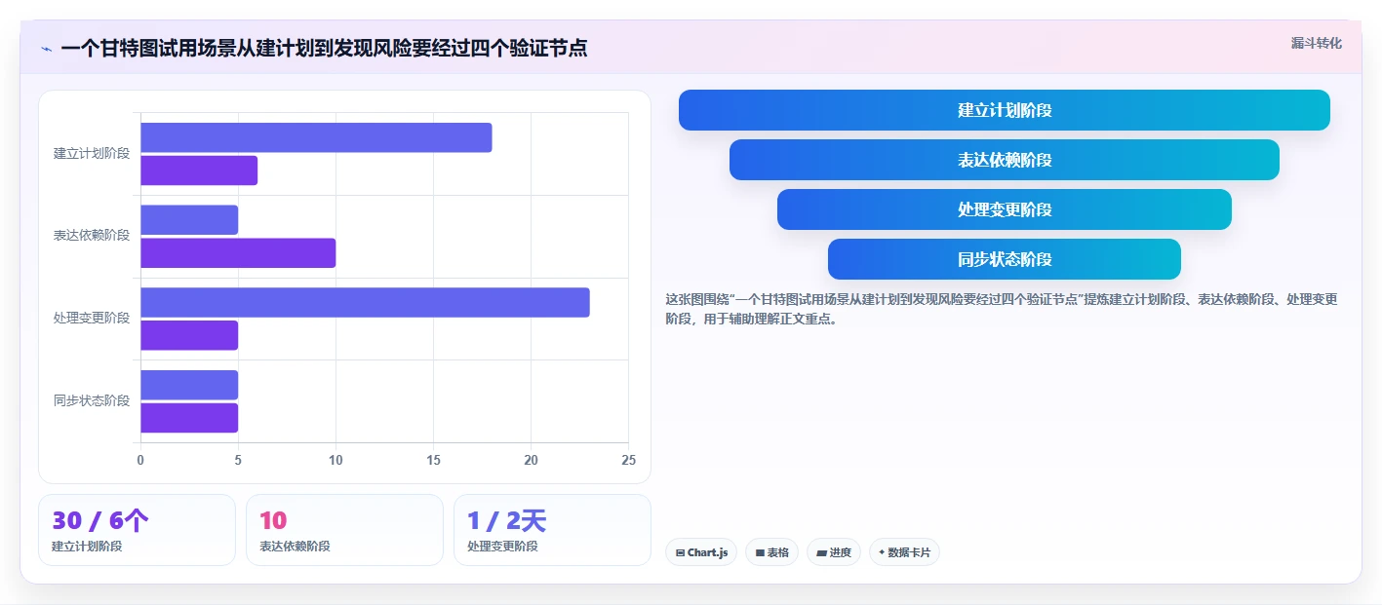The width and height of the screenshot is (1382, 605).
Task: Click the x-axis tick value 15
Action: click(x=433, y=460)
